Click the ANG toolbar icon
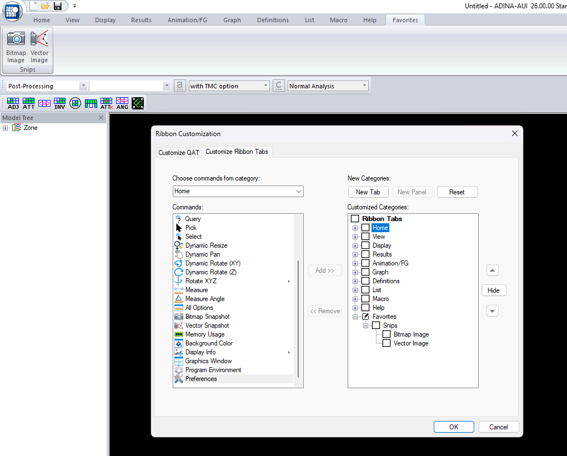The height and width of the screenshot is (456, 567). (x=122, y=103)
